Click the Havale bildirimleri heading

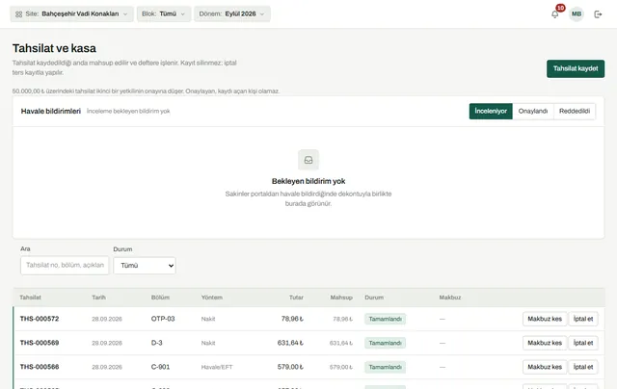point(51,111)
